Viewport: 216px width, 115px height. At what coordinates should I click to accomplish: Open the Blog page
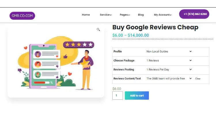click(141, 15)
